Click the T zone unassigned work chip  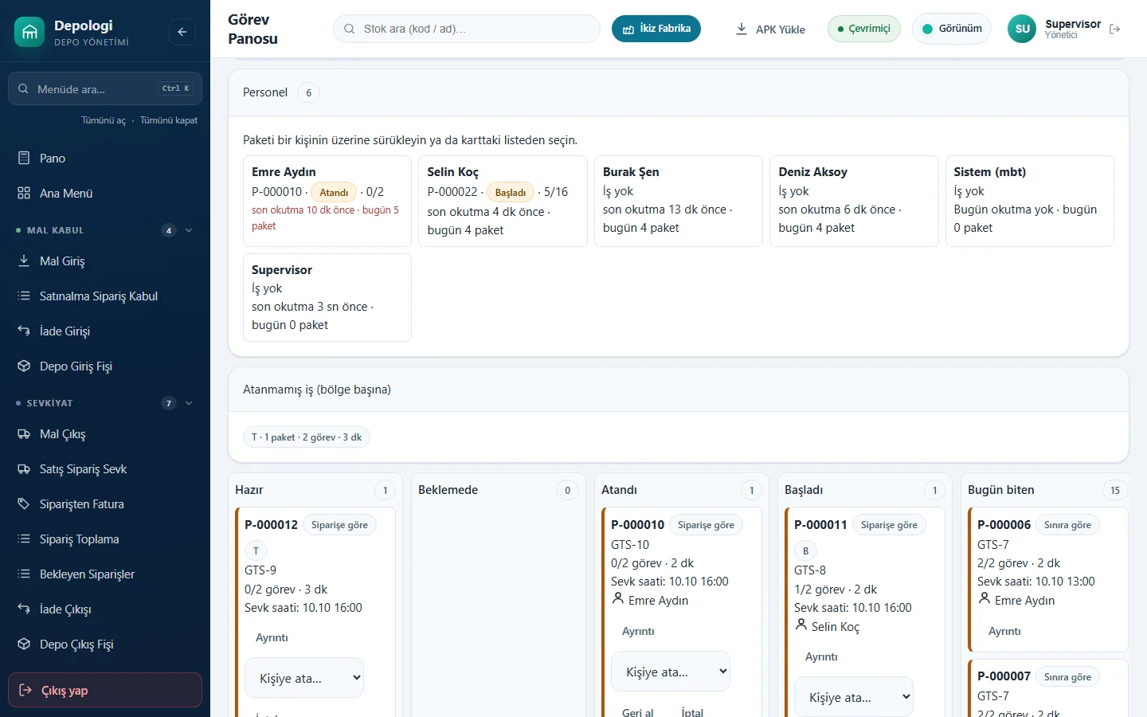(307, 437)
